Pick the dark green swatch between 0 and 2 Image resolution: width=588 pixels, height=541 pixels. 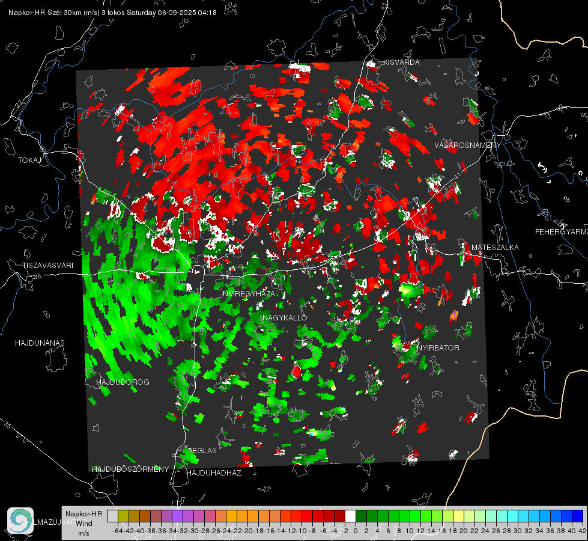[x=361, y=516]
